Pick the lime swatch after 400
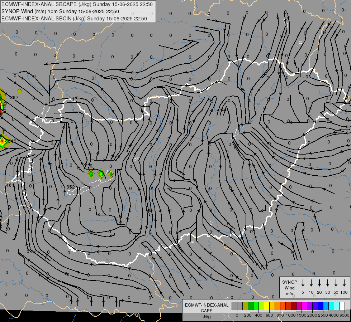This screenshot has height=322, width=351. coord(261,306)
